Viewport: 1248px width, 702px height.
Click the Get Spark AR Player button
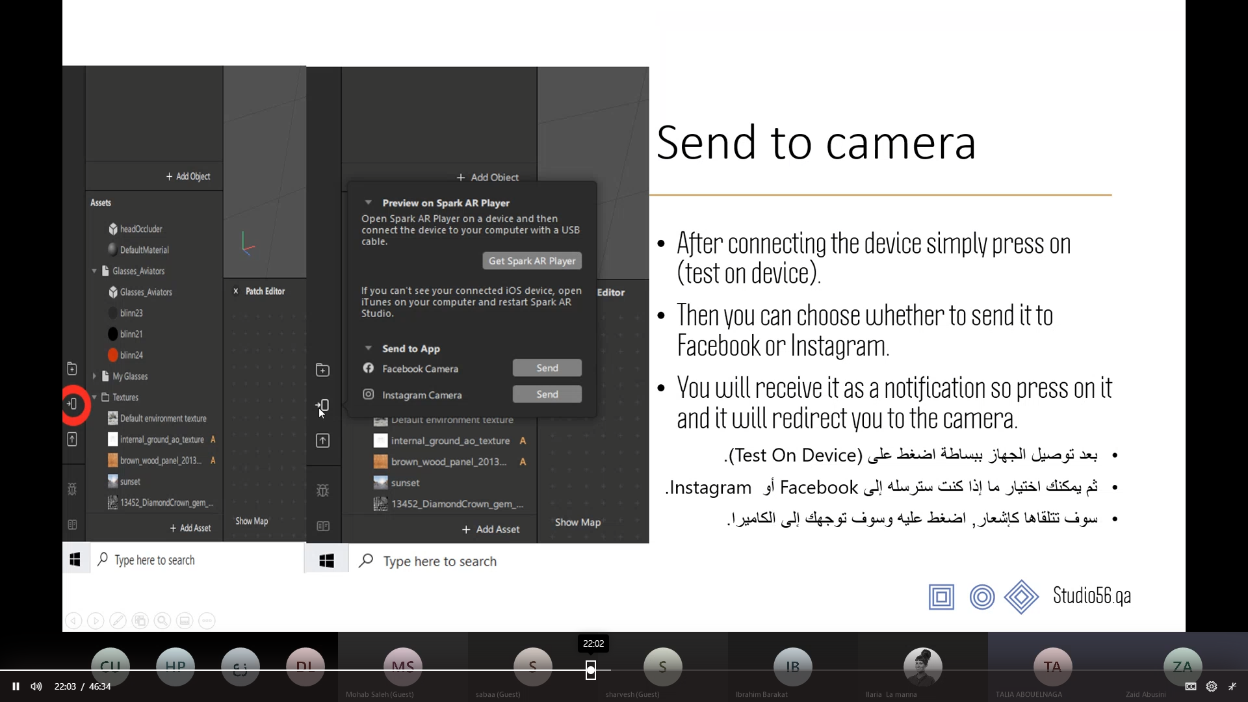[x=532, y=261]
